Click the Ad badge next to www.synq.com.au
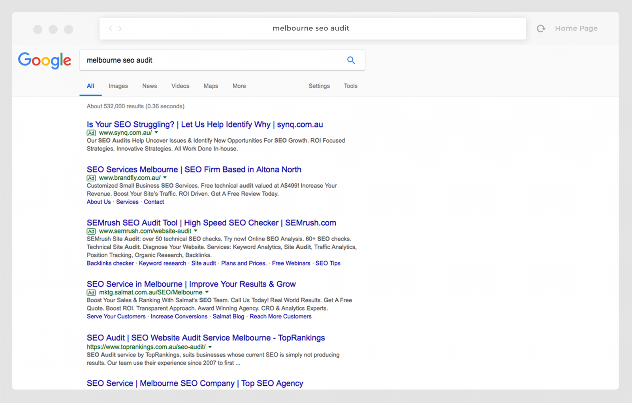632x403 pixels. point(91,133)
